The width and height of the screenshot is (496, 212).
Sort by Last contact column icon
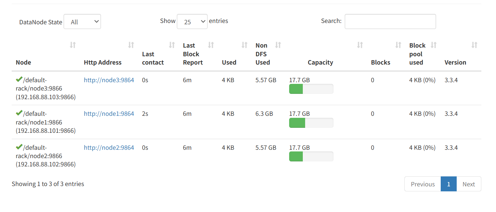pos(172,45)
